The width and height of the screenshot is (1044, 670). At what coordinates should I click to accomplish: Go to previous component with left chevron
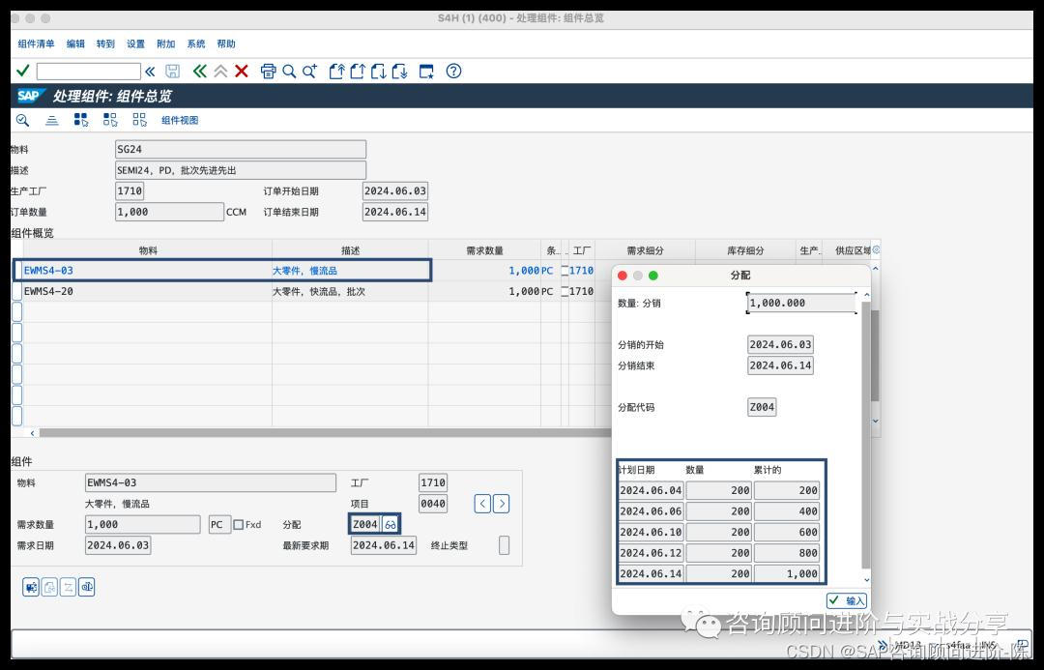(482, 504)
